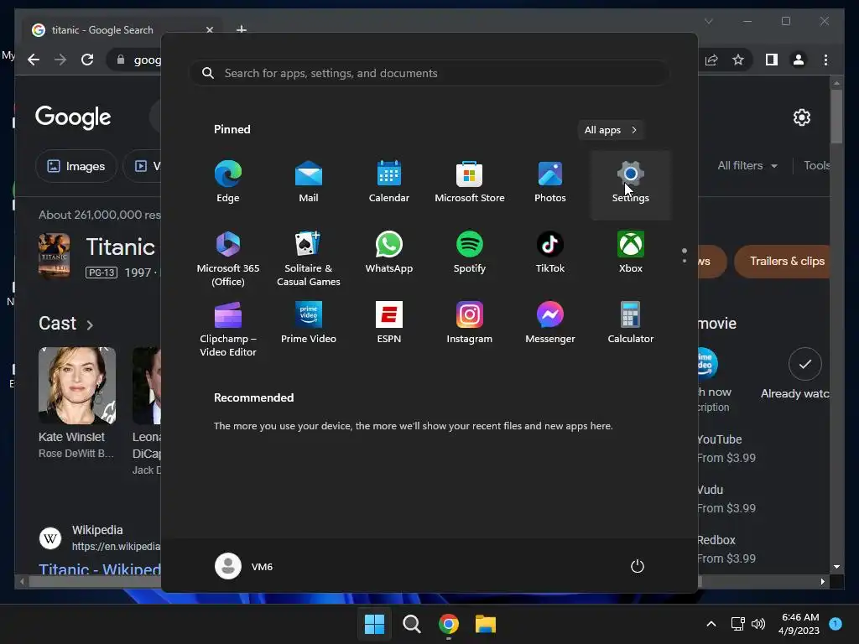Select the Images filter in Google
This screenshot has height=644, width=859.
point(76,166)
